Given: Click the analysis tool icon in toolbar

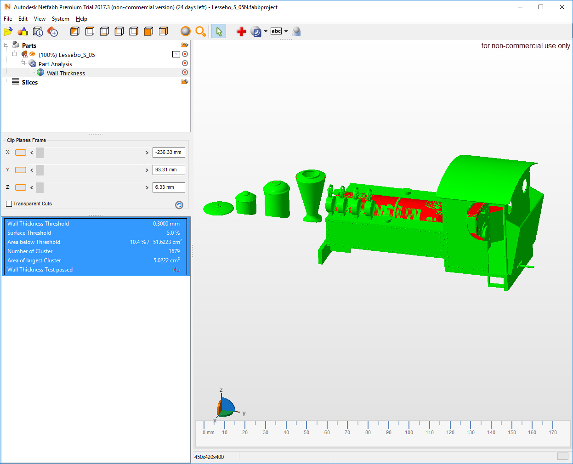Looking at the screenshot, I should coord(256,31).
